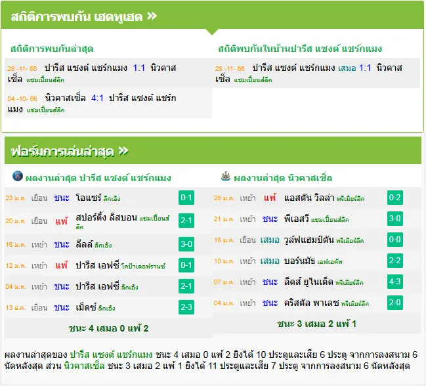Image resolution: width=426 pixels, height=386 pixels.
Task: Select the สถิติพบกันในบ้านปารีส แซงต์ แชร์กแมง heading
Action: click(300, 49)
